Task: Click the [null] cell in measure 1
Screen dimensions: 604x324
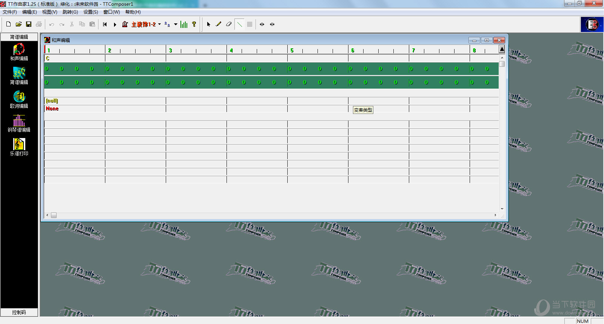Action: pyautogui.click(x=75, y=101)
